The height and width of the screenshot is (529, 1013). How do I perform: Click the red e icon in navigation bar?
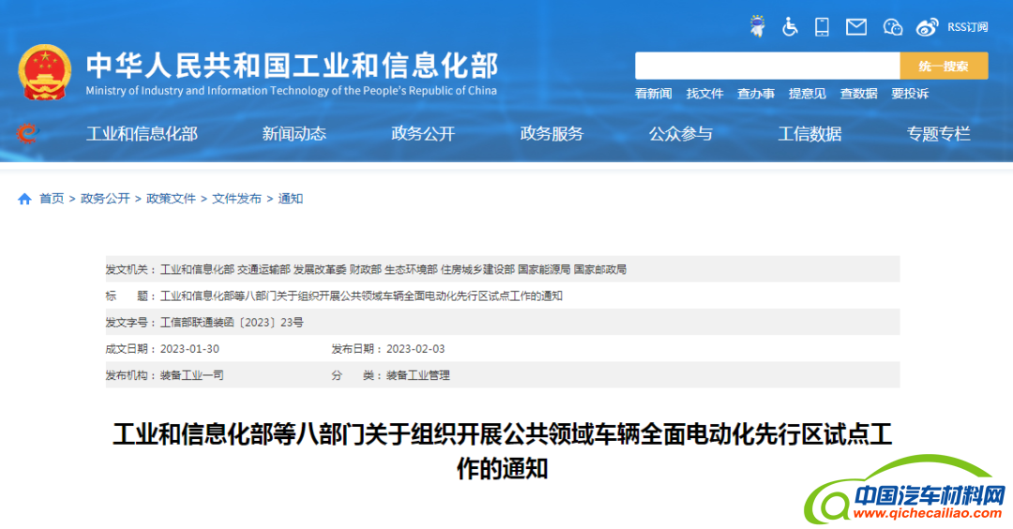tap(27, 134)
